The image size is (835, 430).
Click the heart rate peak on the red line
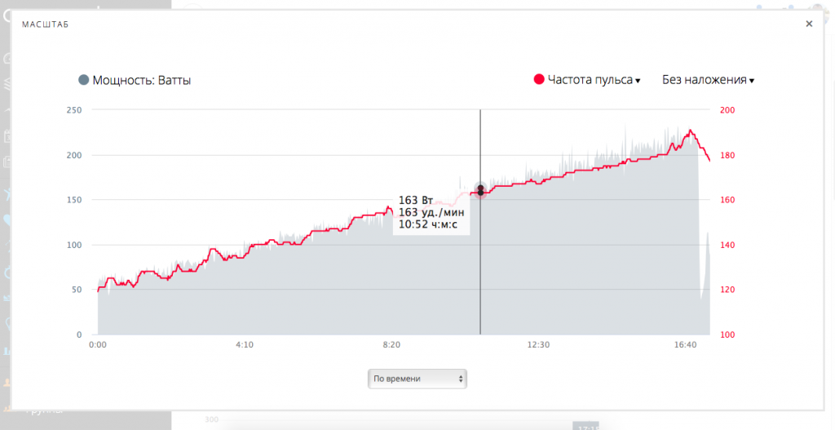(x=691, y=131)
